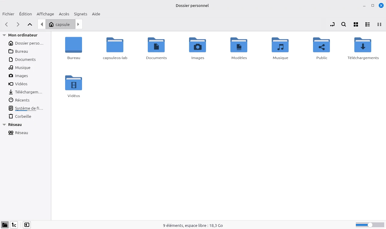Image resolution: width=386 pixels, height=229 pixels.
Task: Open the Fichier menu
Action: pos(8,14)
